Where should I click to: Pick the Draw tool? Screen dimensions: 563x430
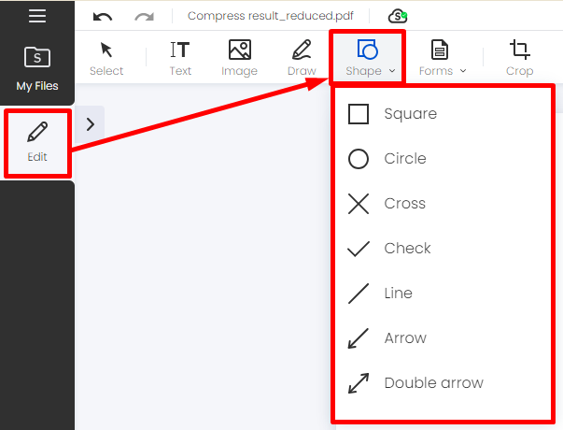pyautogui.click(x=302, y=59)
